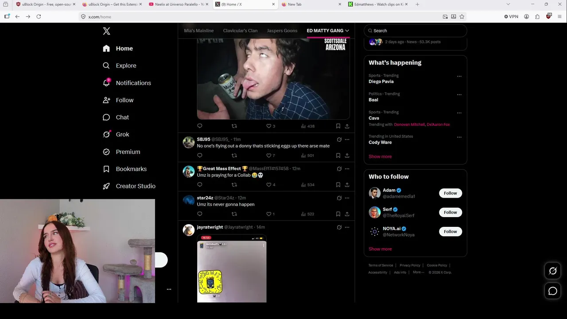Open jayratwright's Snapchat image thumbnail
The height and width of the screenshot is (319, 567).
[x=232, y=268]
